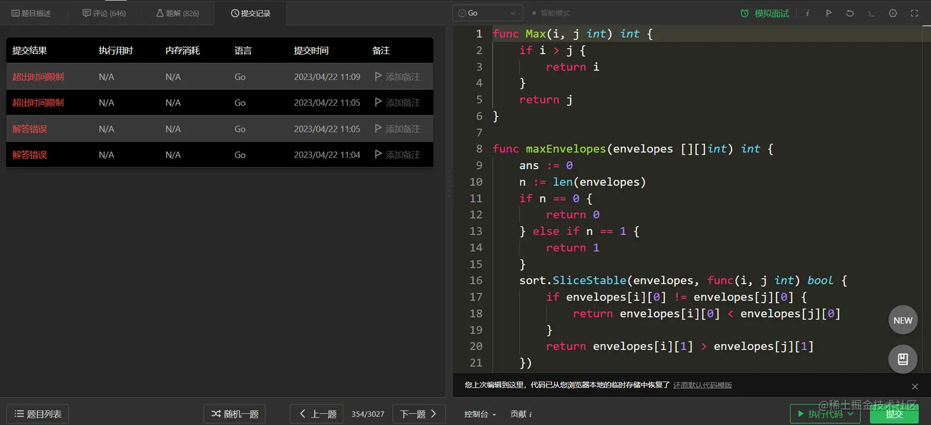Open the Go language dropdown

[487, 13]
